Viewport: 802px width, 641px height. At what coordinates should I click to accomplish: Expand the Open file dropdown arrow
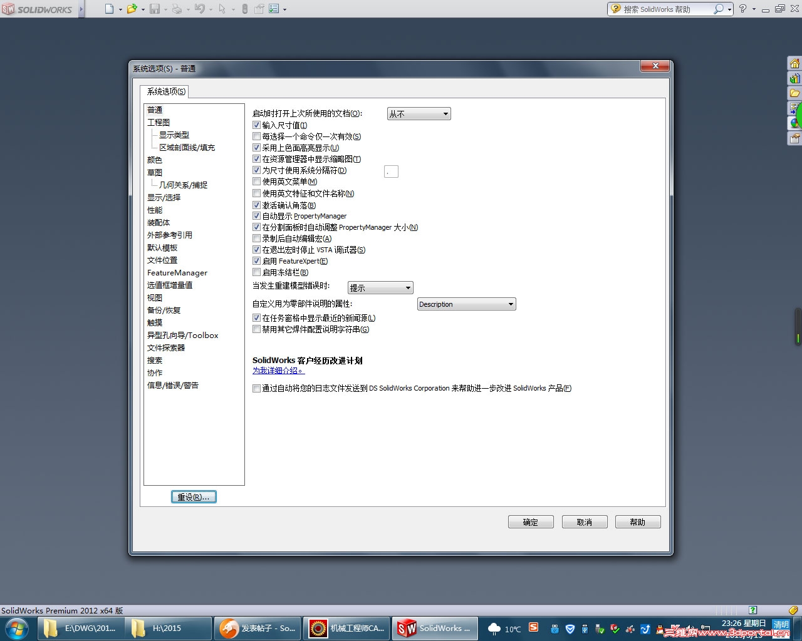click(x=143, y=9)
